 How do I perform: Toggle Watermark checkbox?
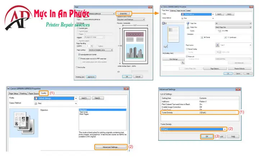click(187, 57)
